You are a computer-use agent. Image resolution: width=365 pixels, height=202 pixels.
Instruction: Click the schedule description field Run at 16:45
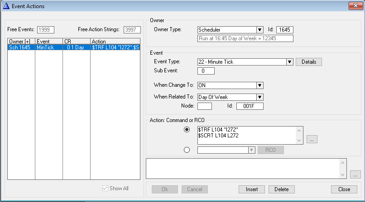click(245, 38)
